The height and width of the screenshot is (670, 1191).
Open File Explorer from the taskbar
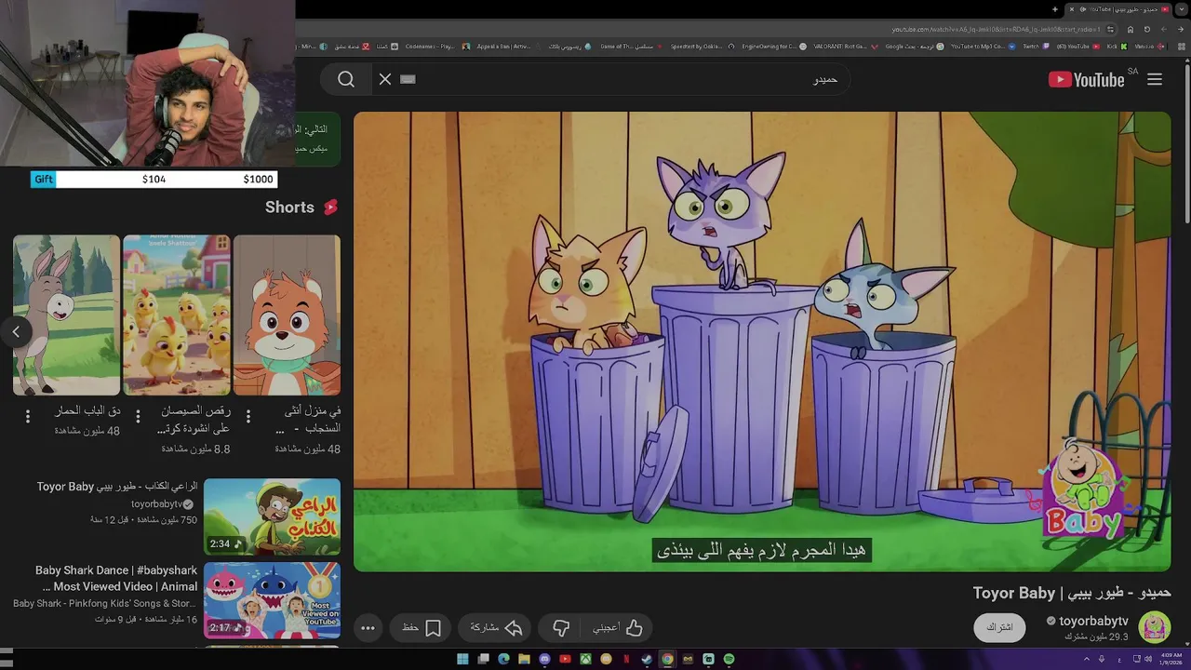pos(524,659)
